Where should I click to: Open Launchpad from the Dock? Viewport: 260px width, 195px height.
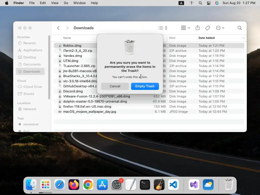(45, 185)
